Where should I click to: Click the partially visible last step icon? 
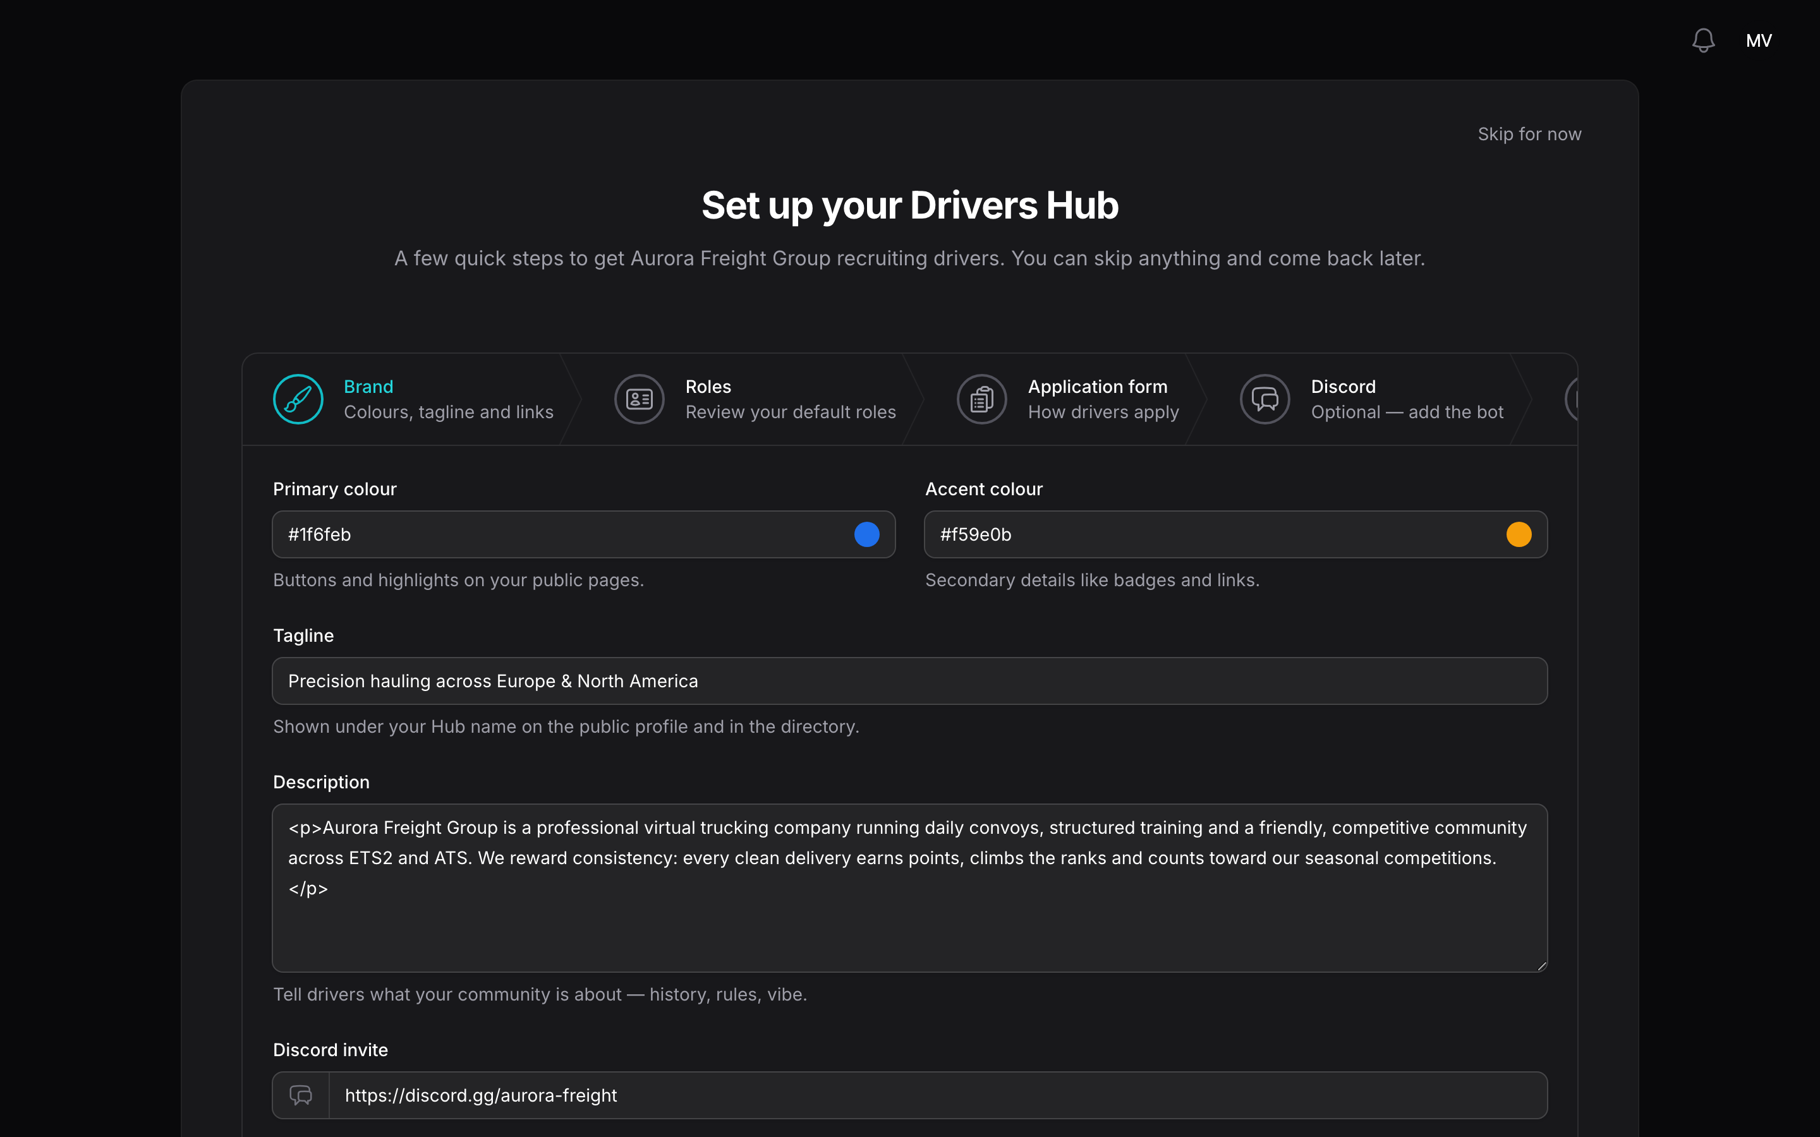point(1571,399)
